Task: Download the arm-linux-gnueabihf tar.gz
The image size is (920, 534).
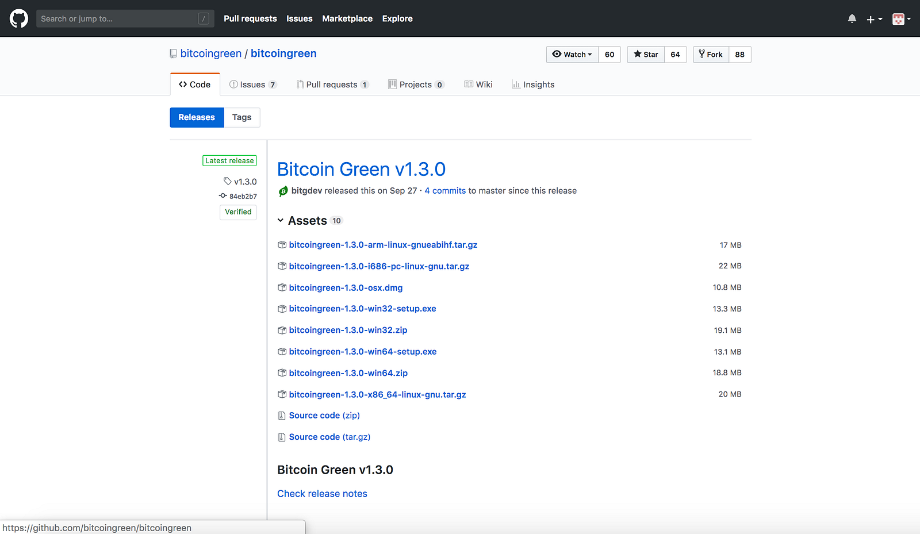Action: 383,245
